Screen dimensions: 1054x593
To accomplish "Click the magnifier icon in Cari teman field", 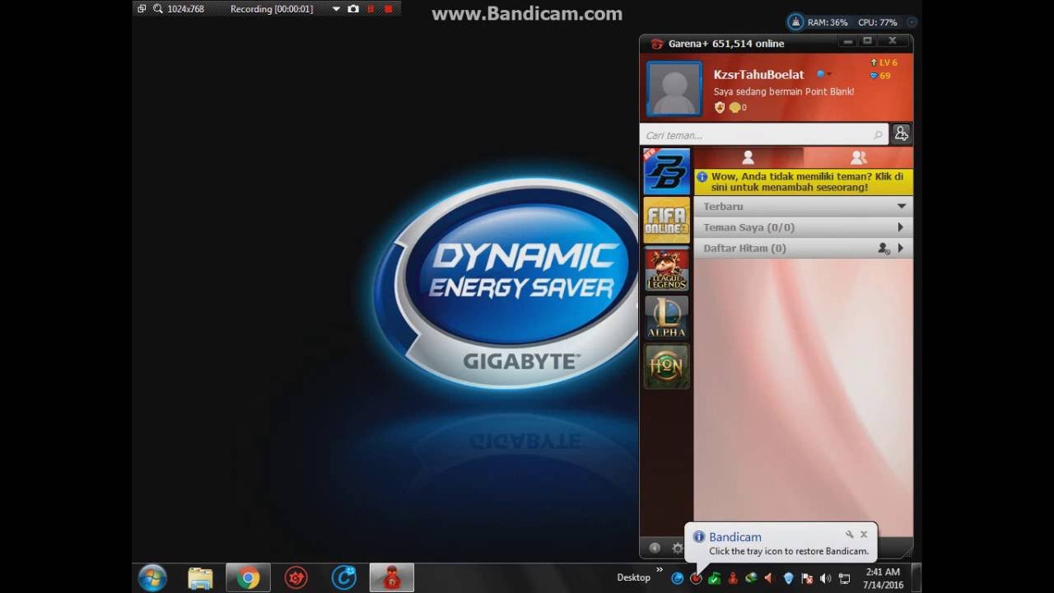I will pyautogui.click(x=878, y=135).
